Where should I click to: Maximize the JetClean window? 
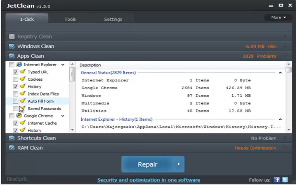pyautogui.click(x=281, y=5)
